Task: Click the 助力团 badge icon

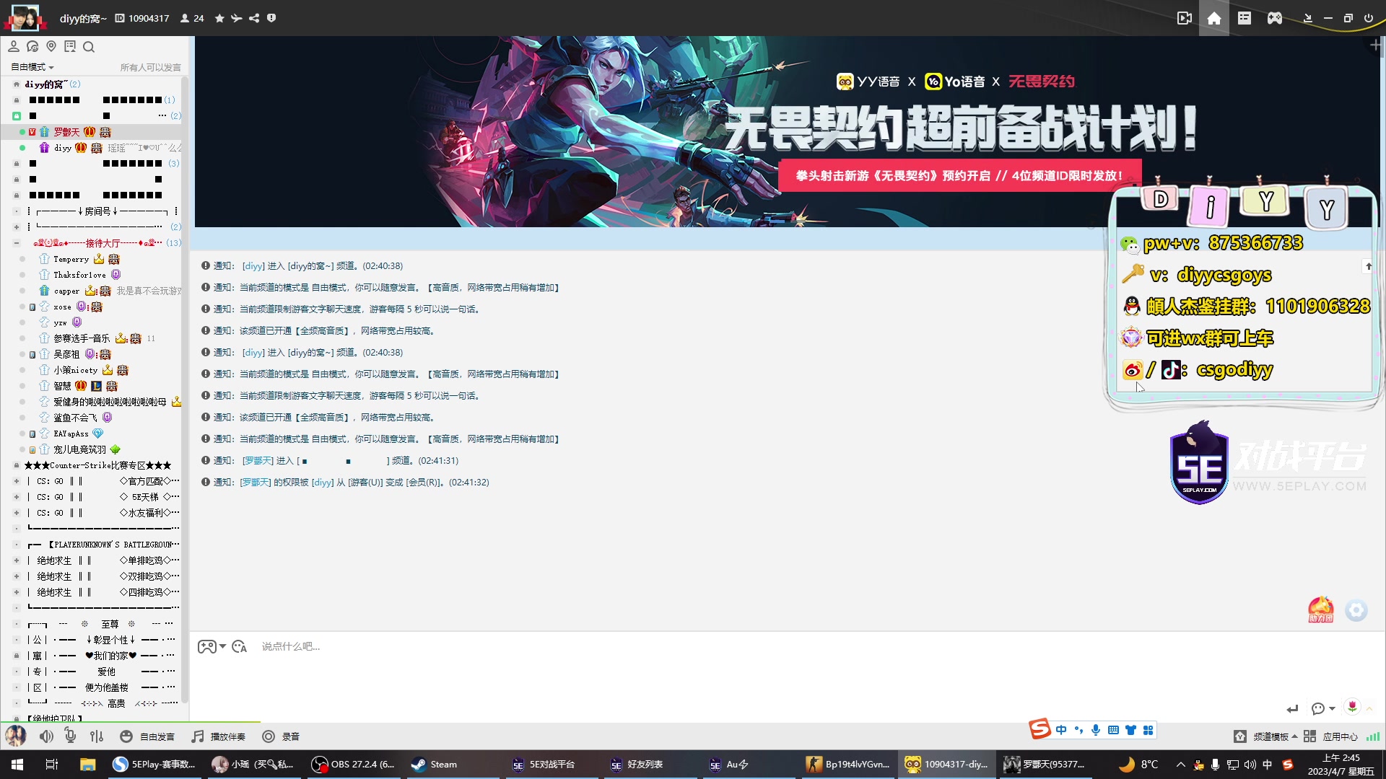Action: point(1321,609)
